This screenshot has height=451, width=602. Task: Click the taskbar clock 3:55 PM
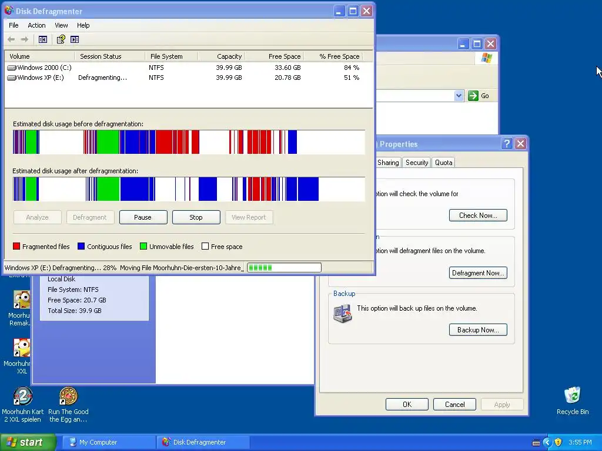[580, 442]
